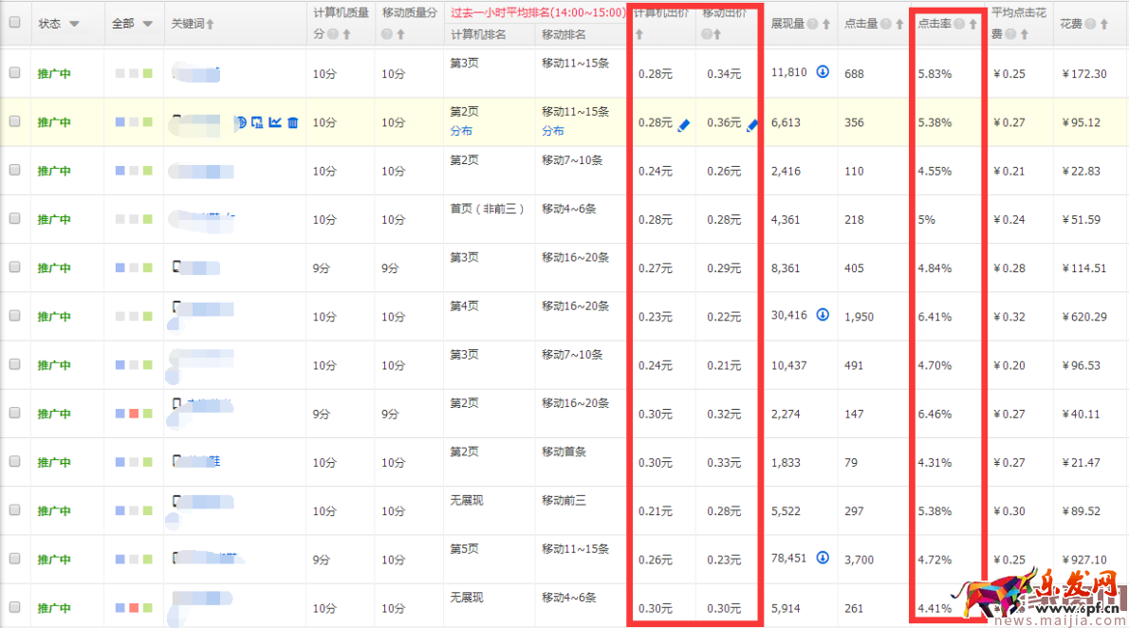Viewport: 1129px width, 628px height.
Task: Delete the highlighted keyword using the trash icon
Action: [x=293, y=121]
